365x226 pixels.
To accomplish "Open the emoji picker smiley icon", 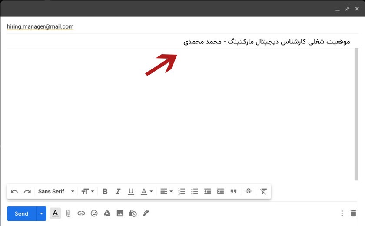I will [94, 213].
